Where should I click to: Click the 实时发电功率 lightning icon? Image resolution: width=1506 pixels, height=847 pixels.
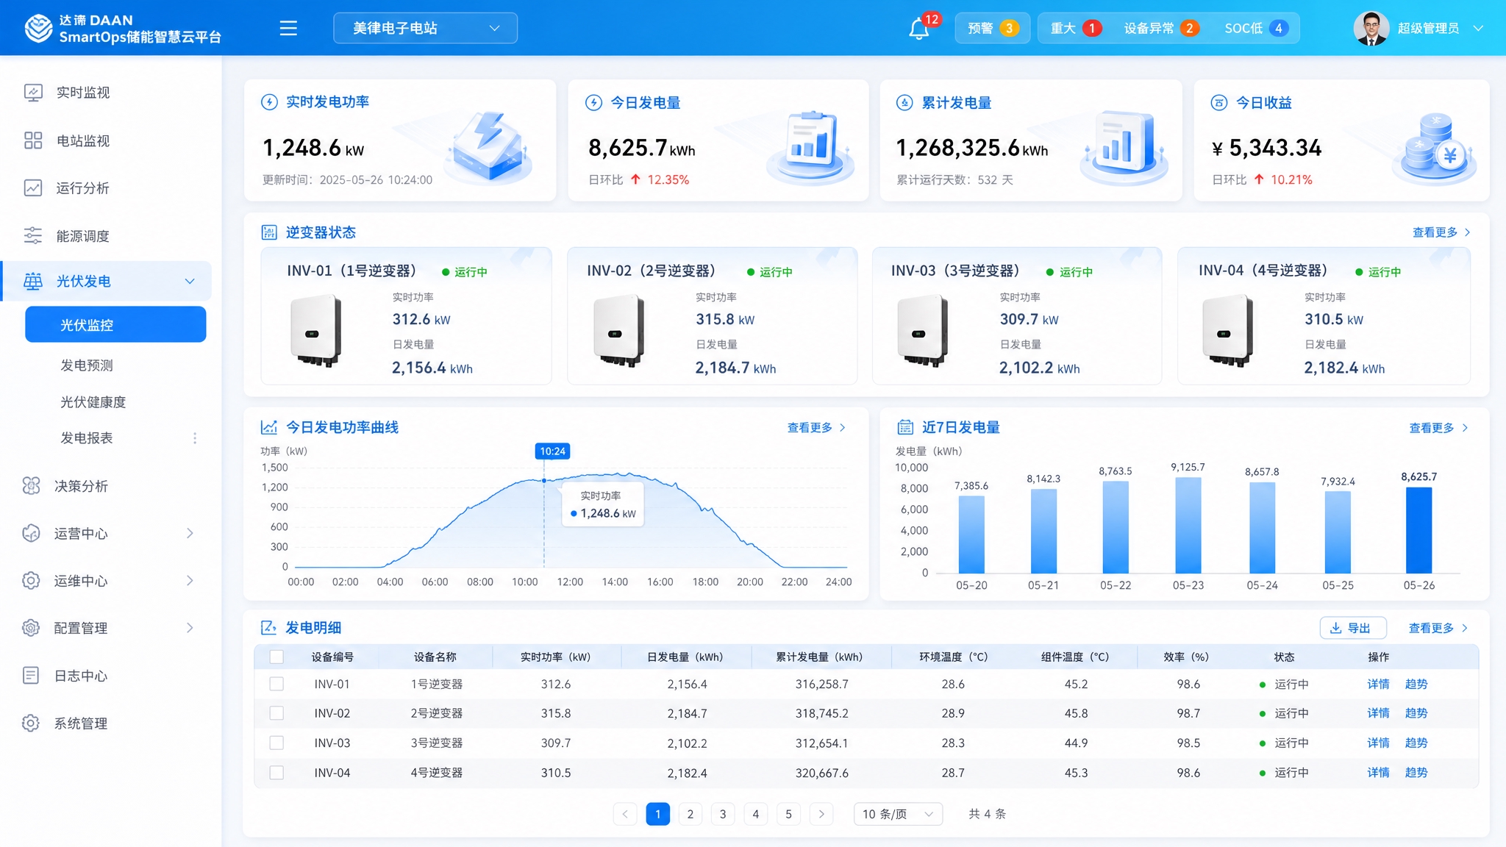269,102
